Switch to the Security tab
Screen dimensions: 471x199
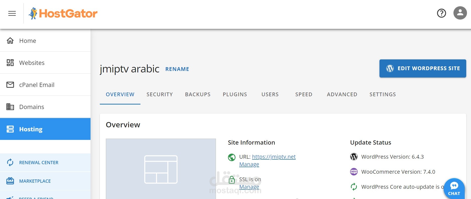[160, 94]
